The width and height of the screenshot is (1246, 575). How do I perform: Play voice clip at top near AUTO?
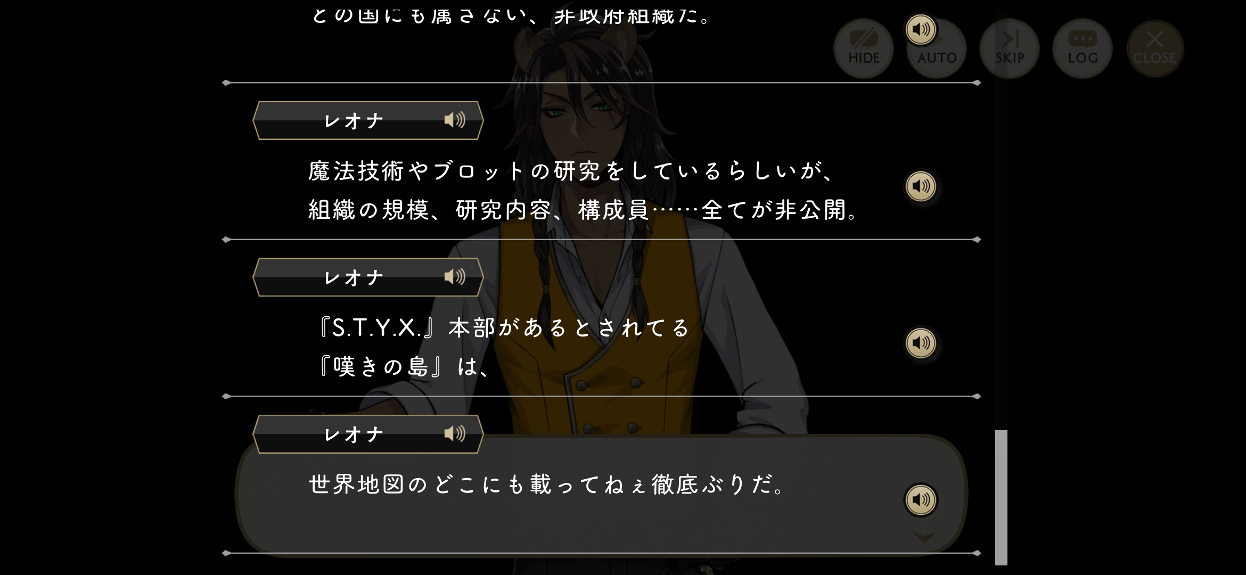coord(921,29)
